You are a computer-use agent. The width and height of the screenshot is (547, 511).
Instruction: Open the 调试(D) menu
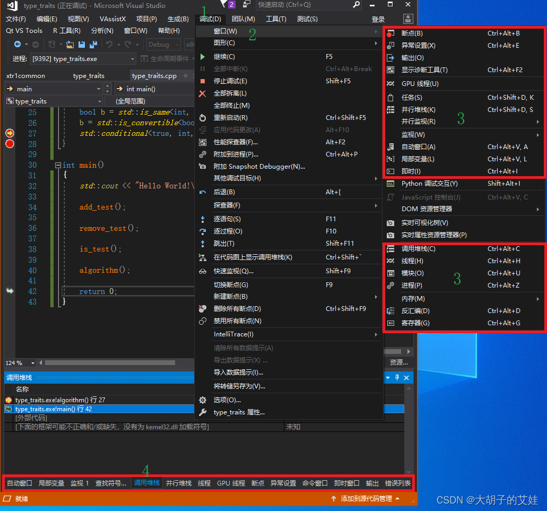(x=210, y=19)
